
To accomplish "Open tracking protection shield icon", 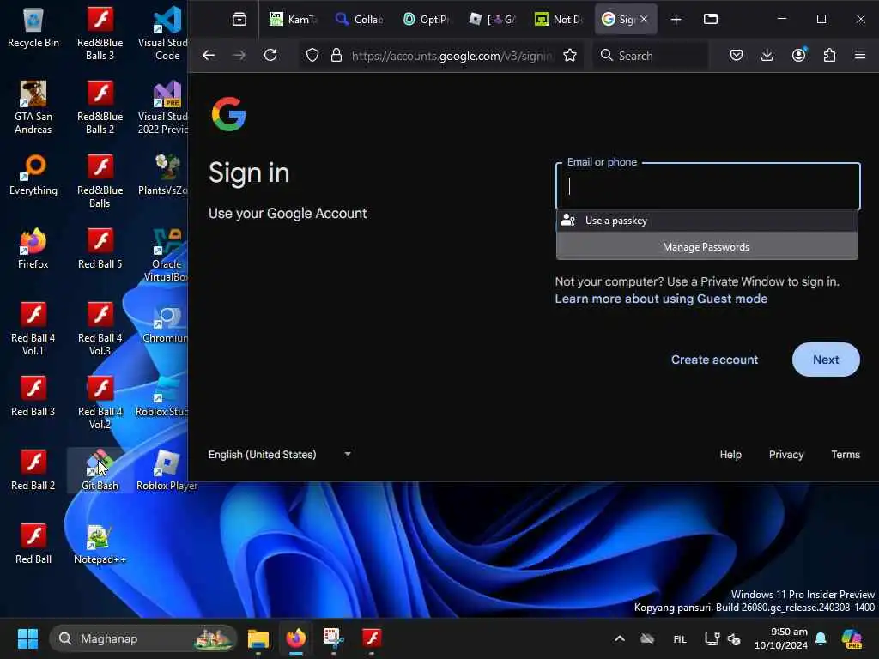I will point(312,56).
